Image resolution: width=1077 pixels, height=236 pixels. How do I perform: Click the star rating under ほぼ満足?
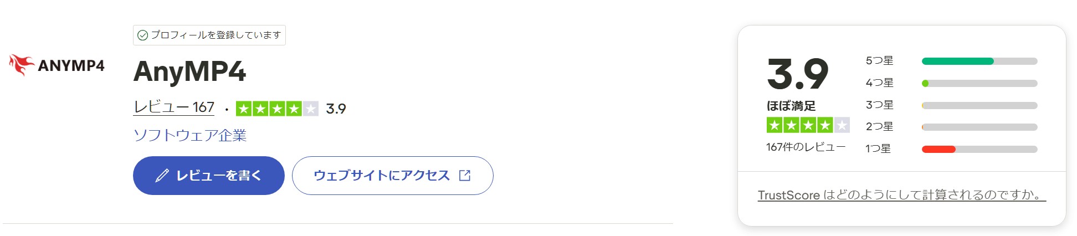807,125
